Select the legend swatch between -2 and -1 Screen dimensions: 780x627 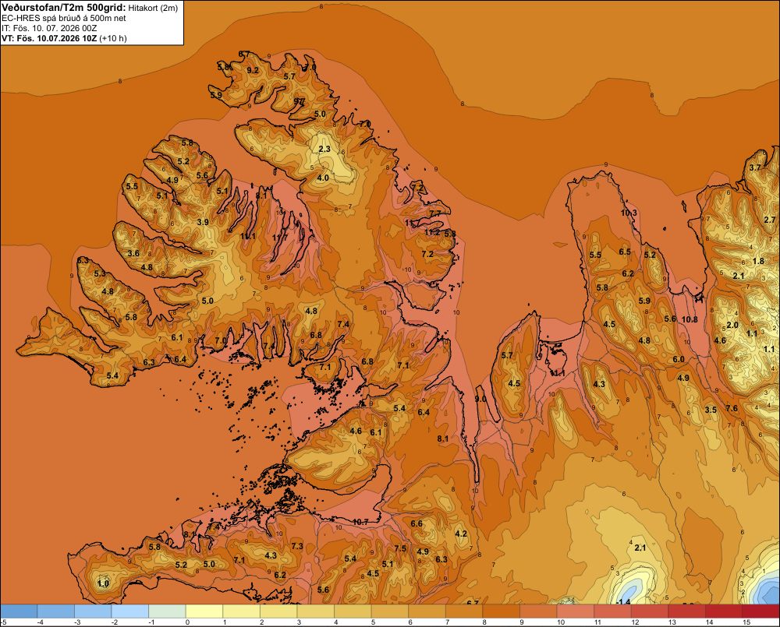click(129, 611)
